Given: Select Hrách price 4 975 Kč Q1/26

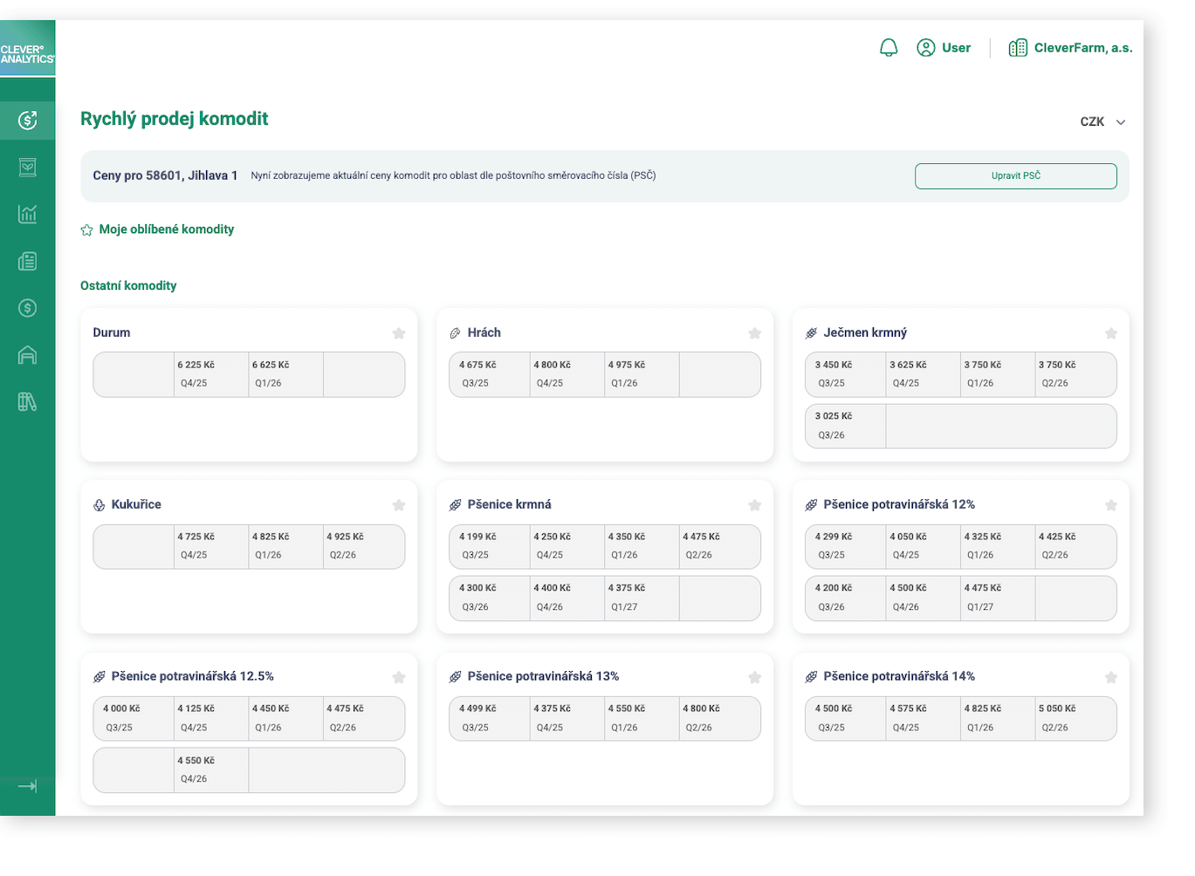Looking at the screenshot, I should click(642, 374).
